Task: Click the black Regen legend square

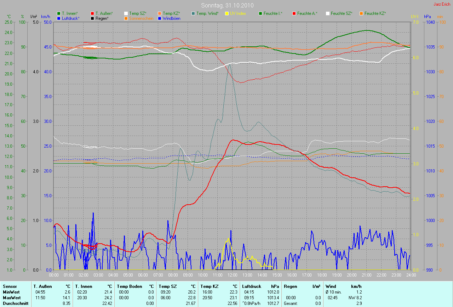Action: click(x=92, y=18)
